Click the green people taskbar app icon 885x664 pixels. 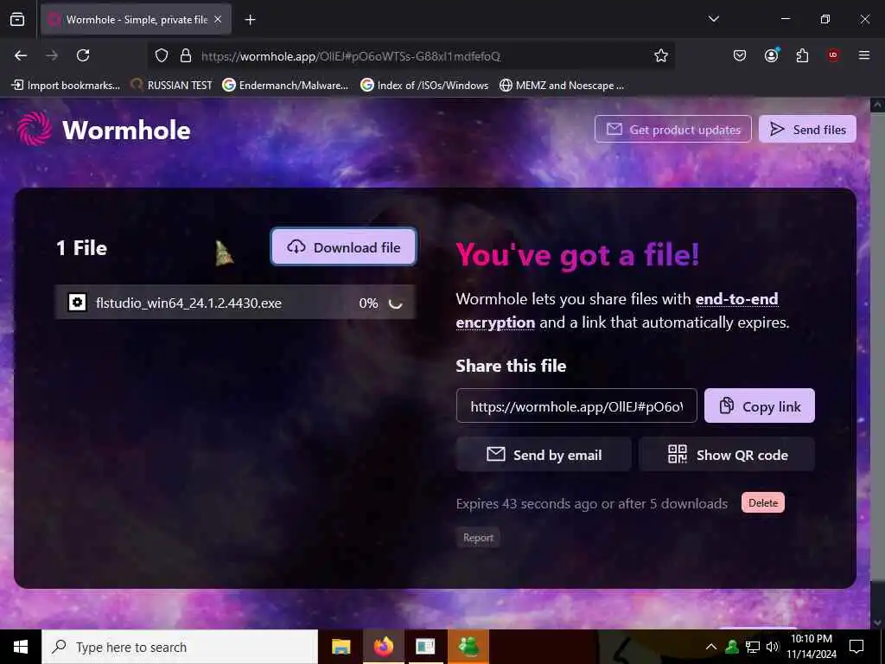[x=468, y=647]
